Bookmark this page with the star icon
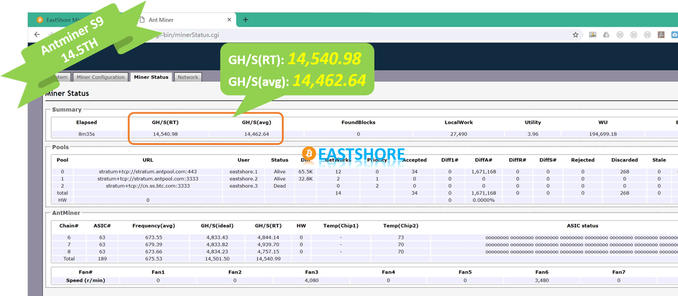 [x=575, y=34]
